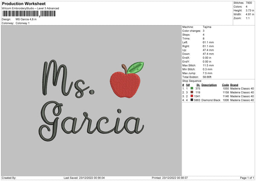This screenshot has height=181, width=256.
Task: Click the Description column header
Action: (x=209, y=85)
